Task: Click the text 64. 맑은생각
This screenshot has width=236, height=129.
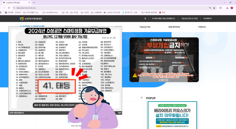Action: click(x=61, y=96)
